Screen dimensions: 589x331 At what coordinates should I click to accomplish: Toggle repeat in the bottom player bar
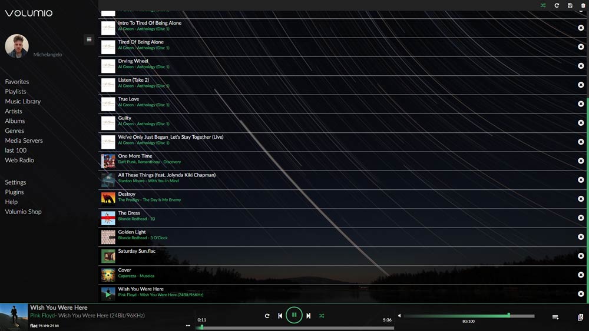[x=267, y=316]
